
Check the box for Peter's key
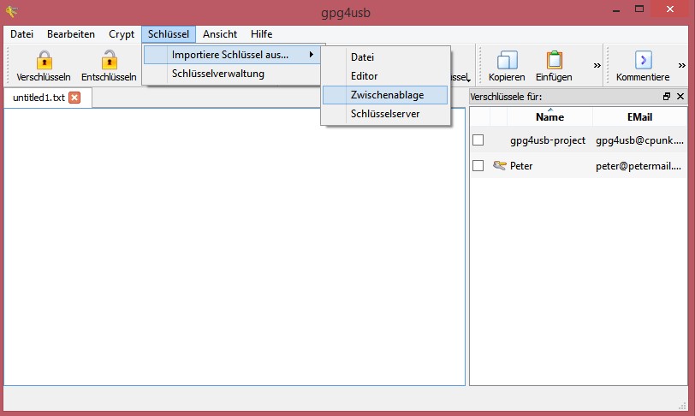478,165
